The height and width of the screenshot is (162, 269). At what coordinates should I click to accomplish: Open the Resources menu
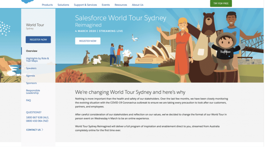coord(121,5)
